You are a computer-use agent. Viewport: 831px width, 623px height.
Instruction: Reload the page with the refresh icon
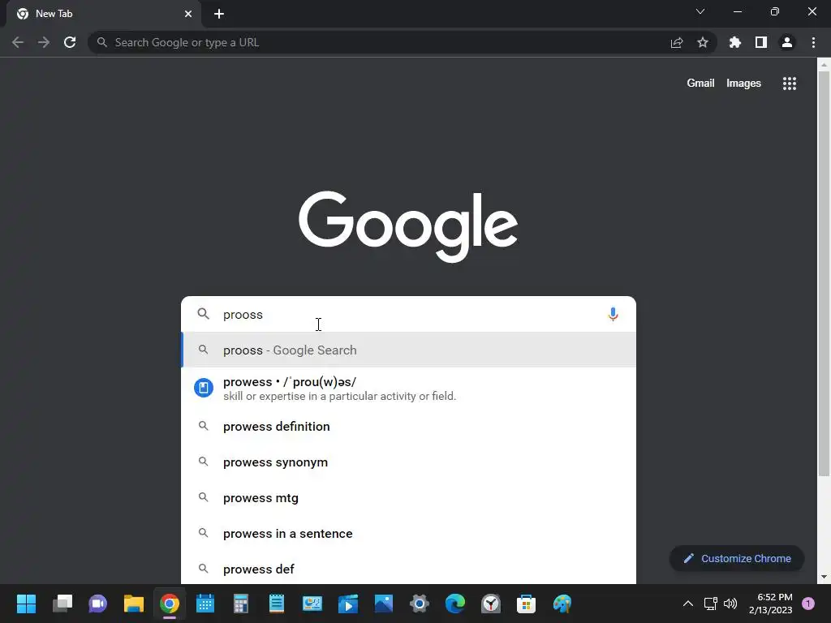[70, 42]
